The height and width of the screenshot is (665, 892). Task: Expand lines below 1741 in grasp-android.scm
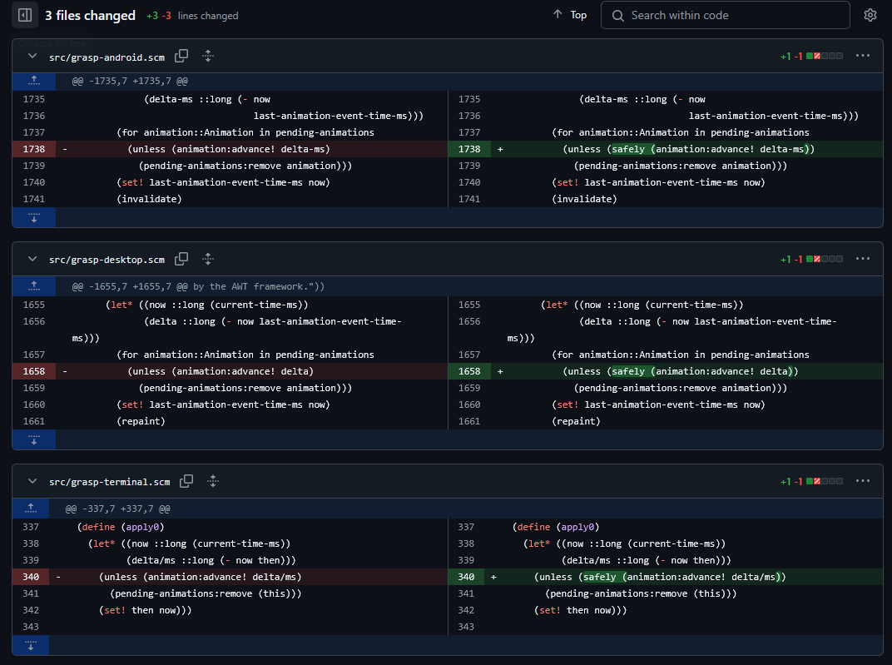34,217
